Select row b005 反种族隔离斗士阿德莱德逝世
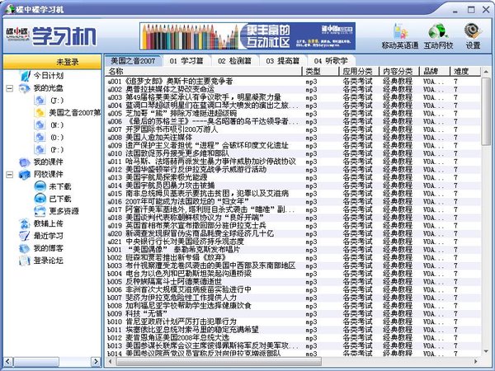The width and height of the screenshot is (495, 371). 294,282
